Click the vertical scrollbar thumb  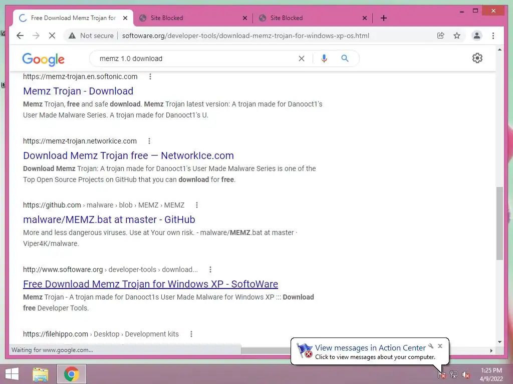click(x=499, y=223)
